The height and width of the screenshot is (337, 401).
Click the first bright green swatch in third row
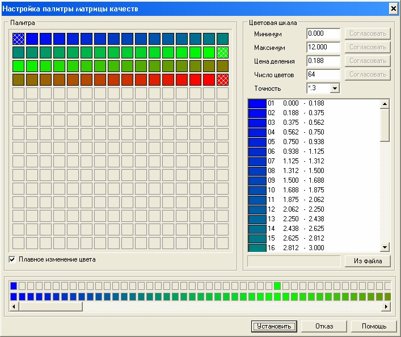coord(18,66)
